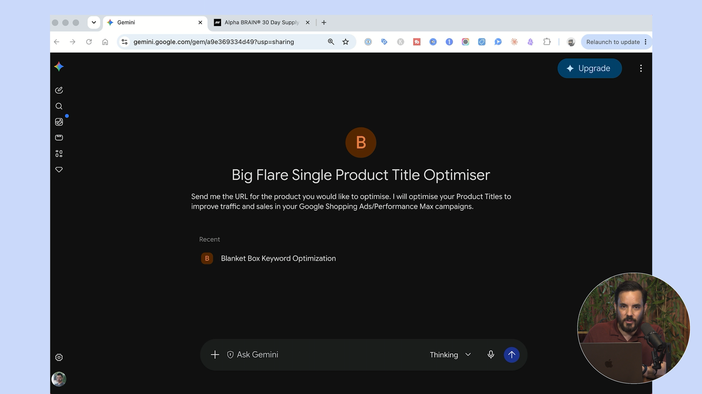Click the Upgrade button
The height and width of the screenshot is (394, 702).
590,68
